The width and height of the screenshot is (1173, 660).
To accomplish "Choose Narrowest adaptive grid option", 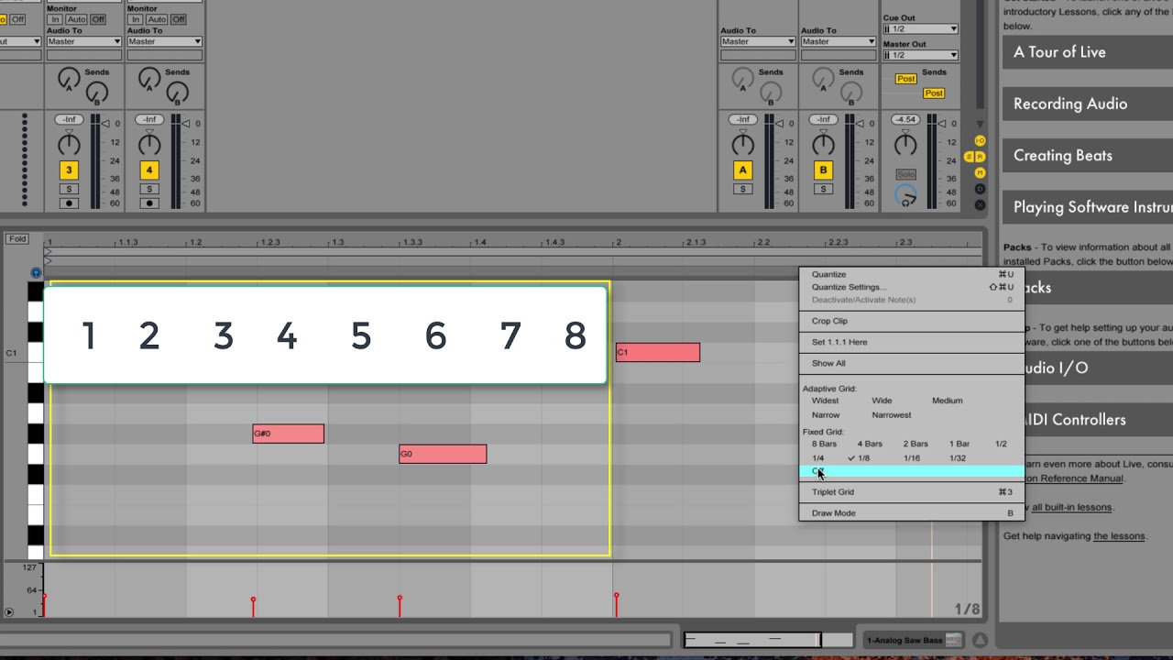I will pyautogui.click(x=892, y=415).
